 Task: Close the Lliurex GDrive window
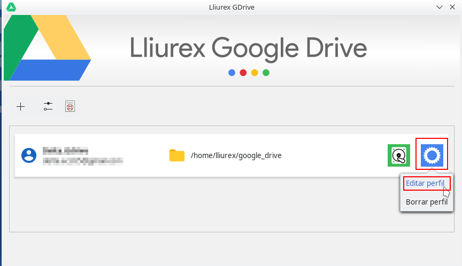452,7
